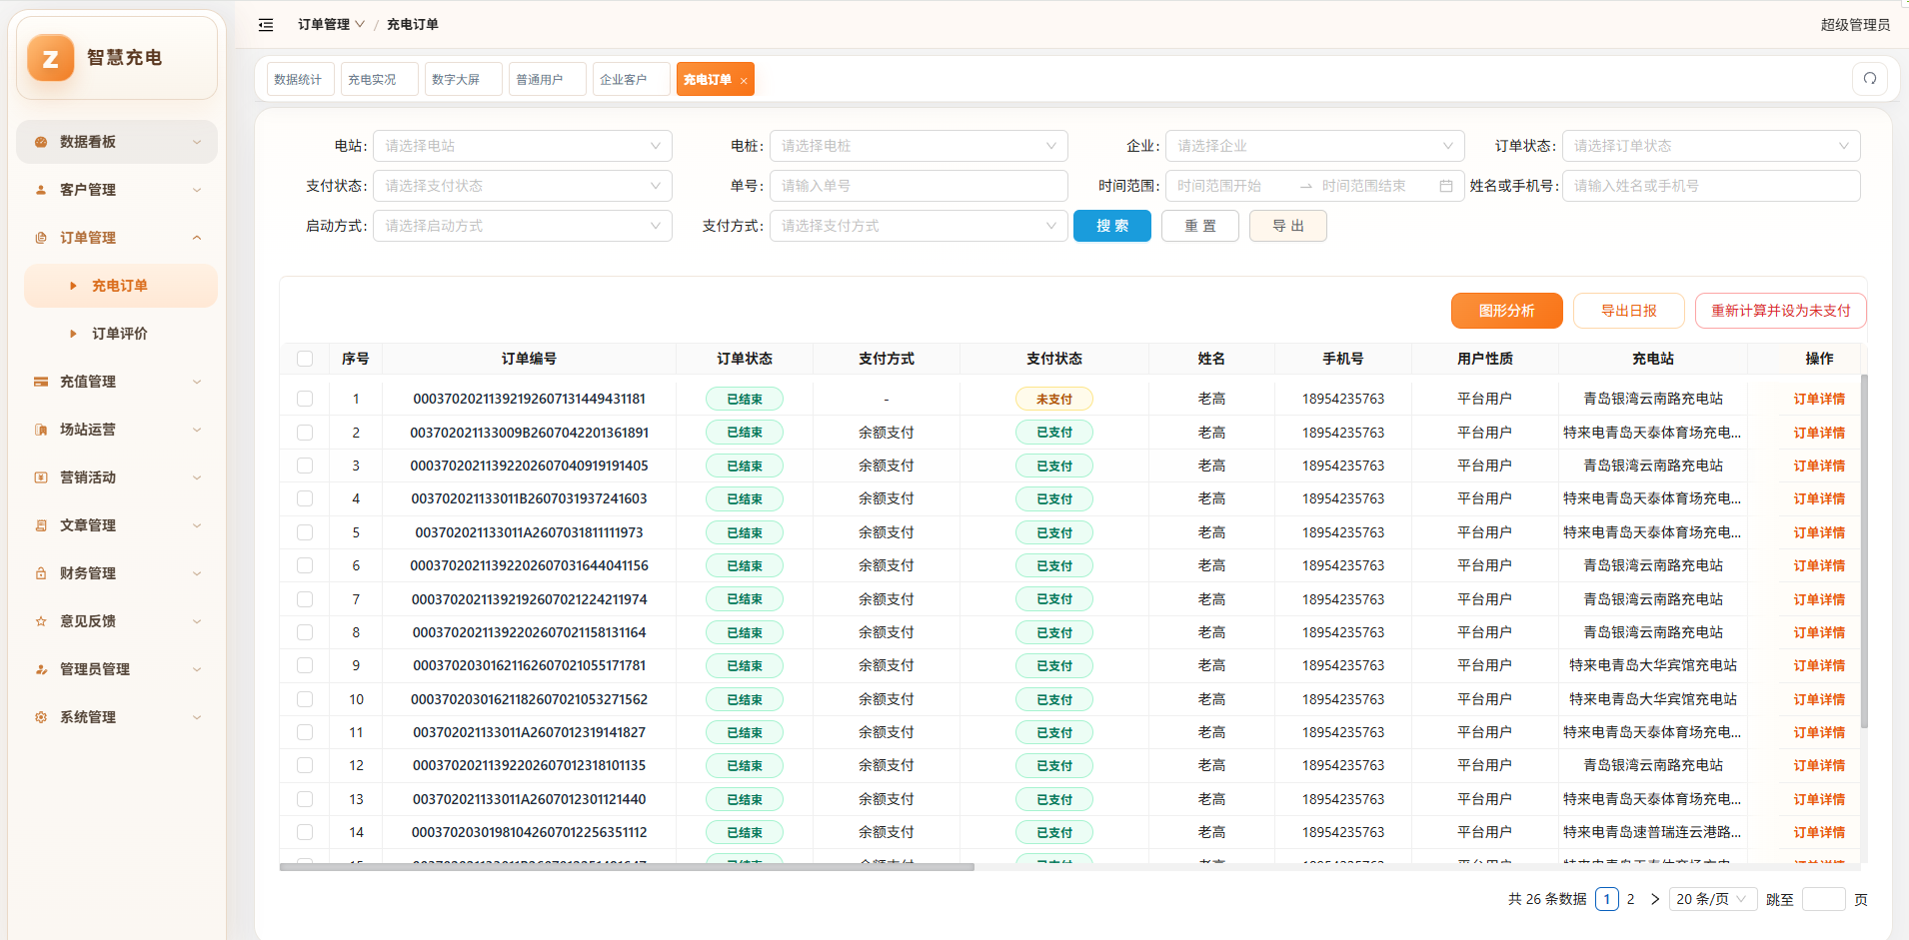Click the 数据看板 dashboard icon

coord(41,142)
